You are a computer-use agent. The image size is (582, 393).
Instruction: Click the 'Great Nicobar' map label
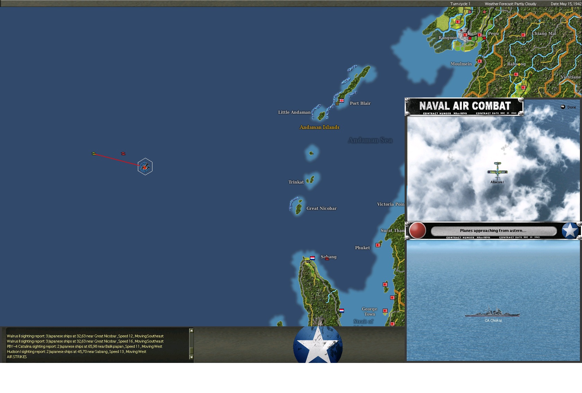[x=321, y=208]
